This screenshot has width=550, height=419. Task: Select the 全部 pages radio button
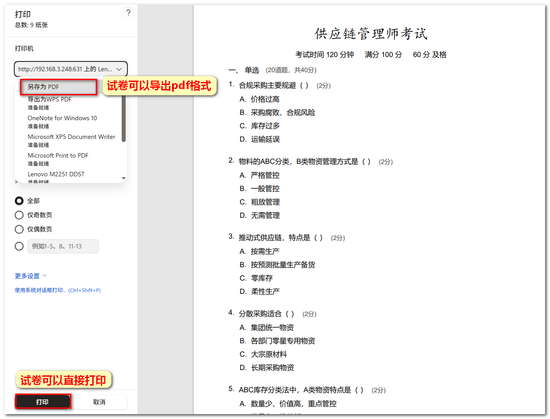tap(19, 201)
